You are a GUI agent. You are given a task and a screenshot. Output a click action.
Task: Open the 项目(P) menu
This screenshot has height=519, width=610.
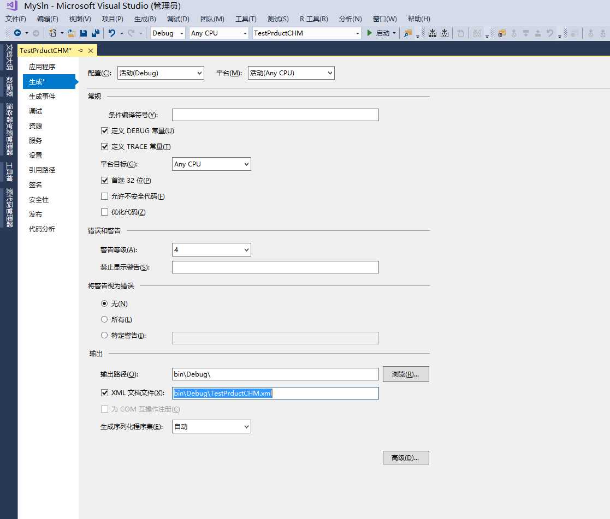pos(112,19)
